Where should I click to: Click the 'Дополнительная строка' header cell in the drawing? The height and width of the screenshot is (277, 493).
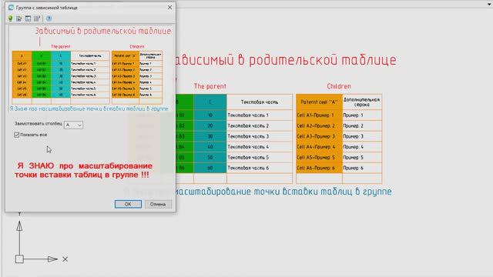(362, 102)
